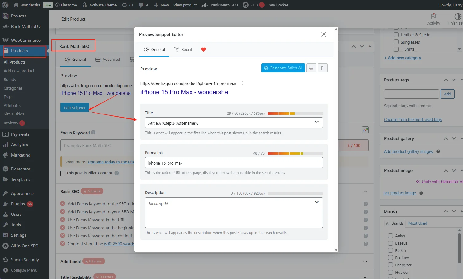Viewport: 463px width, 279px height.
Task: Check the Belkin brand
Action: 391,250
